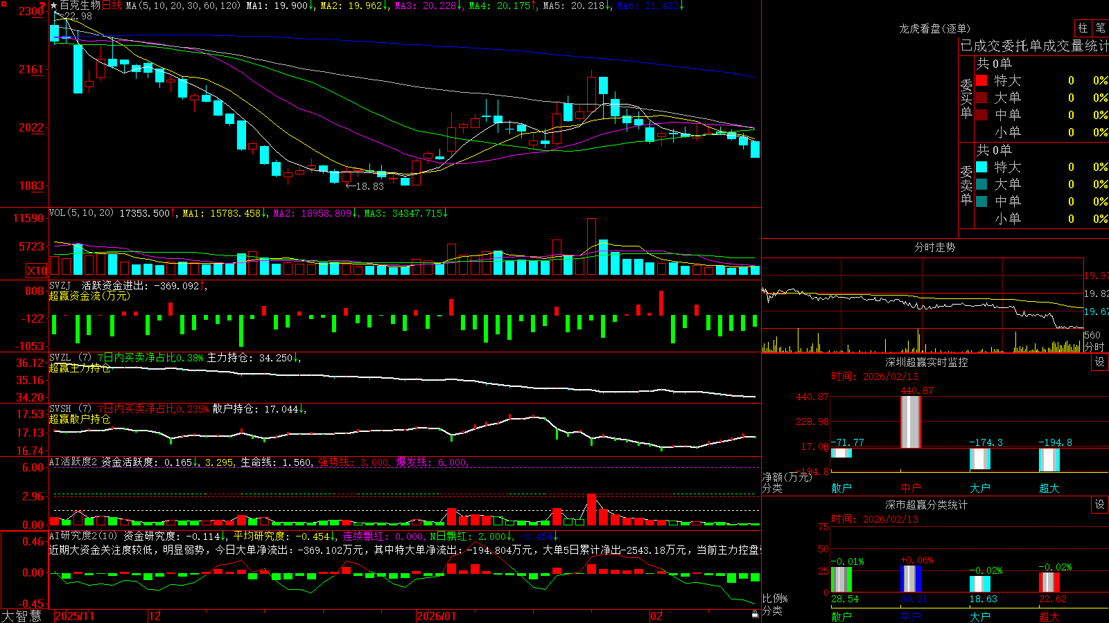Click the AI活跃度2 indicator label
This screenshot has height=623, width=1109.
point(73,462)
